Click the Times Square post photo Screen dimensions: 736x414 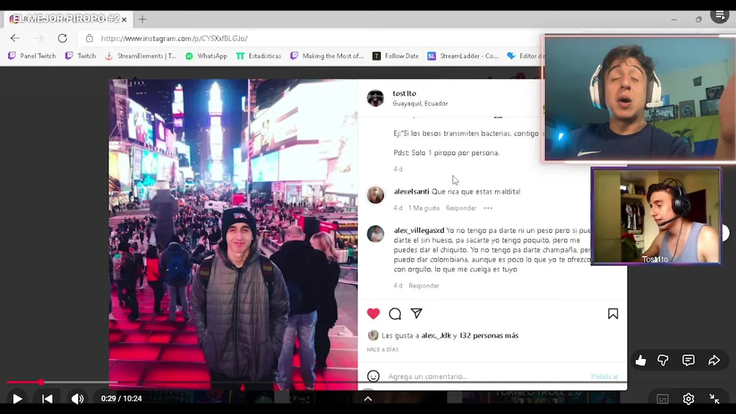(x=233, y=235)
